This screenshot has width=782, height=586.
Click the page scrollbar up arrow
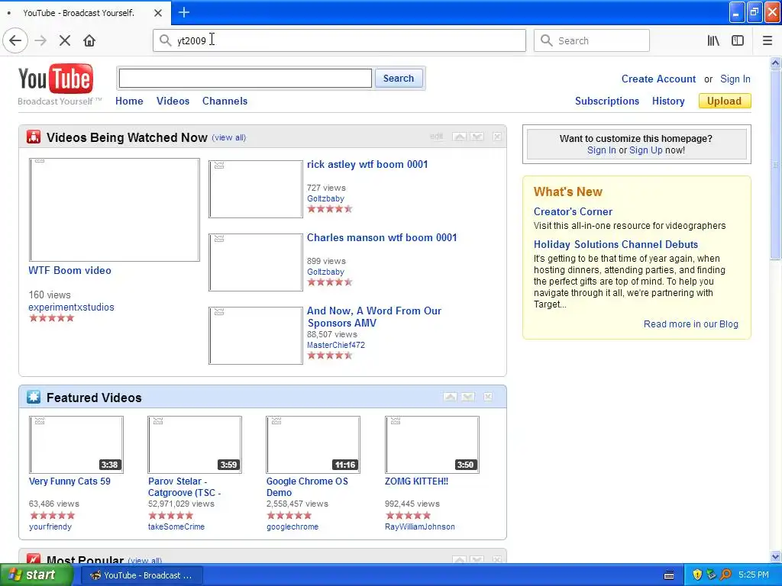point(776,63)
